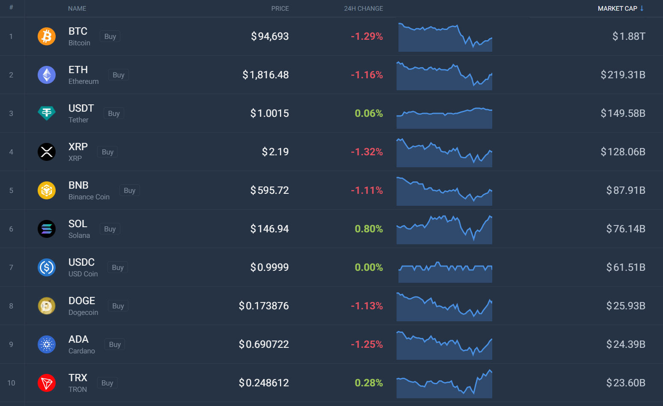Click Buy next to BNB Binance Coin
Image resolution: width=663 pixels, height=406 pixels.
130,190
